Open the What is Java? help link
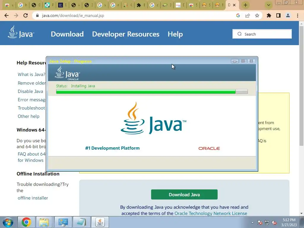This screenshot has height=228, width=304. click(x=31, y=75)
